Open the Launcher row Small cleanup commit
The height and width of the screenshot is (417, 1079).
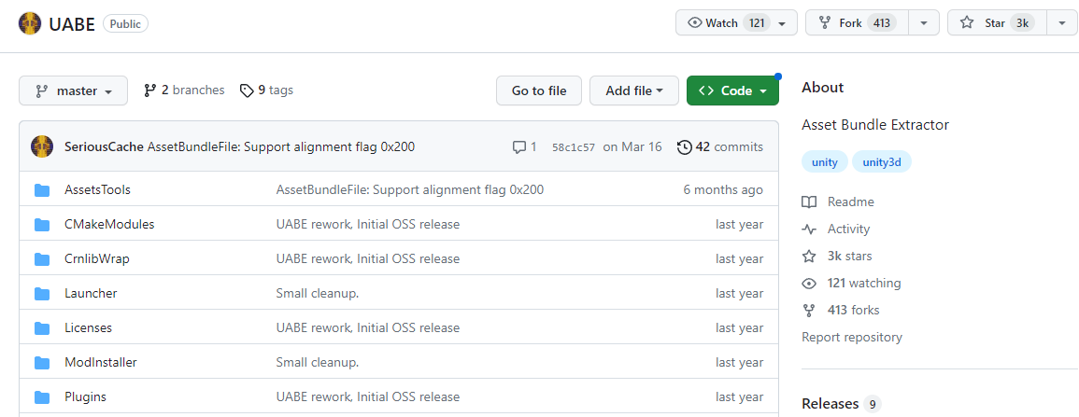click(318, 293)
